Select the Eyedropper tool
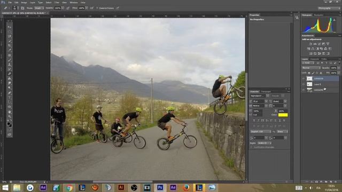 (x=10, y=50)
